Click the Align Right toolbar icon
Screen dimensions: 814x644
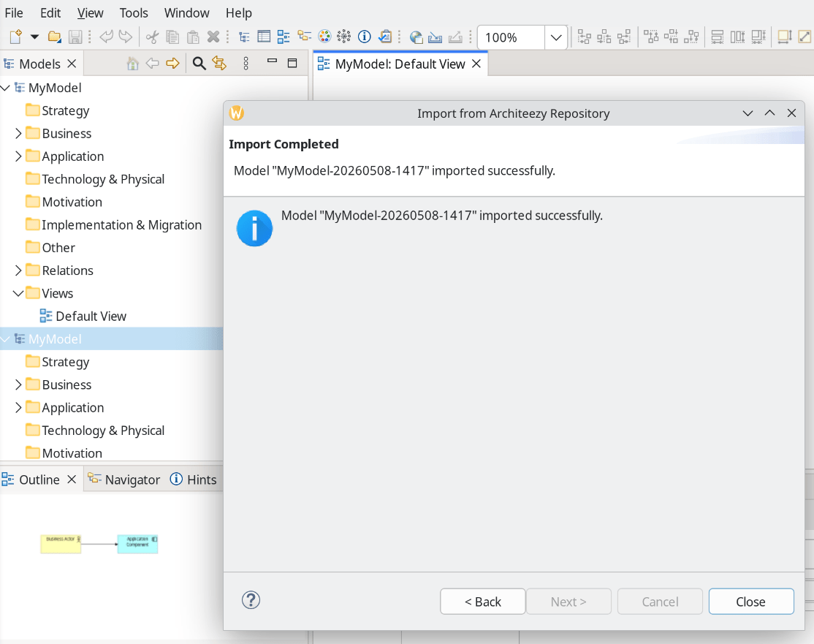click(x=624, y=37)
